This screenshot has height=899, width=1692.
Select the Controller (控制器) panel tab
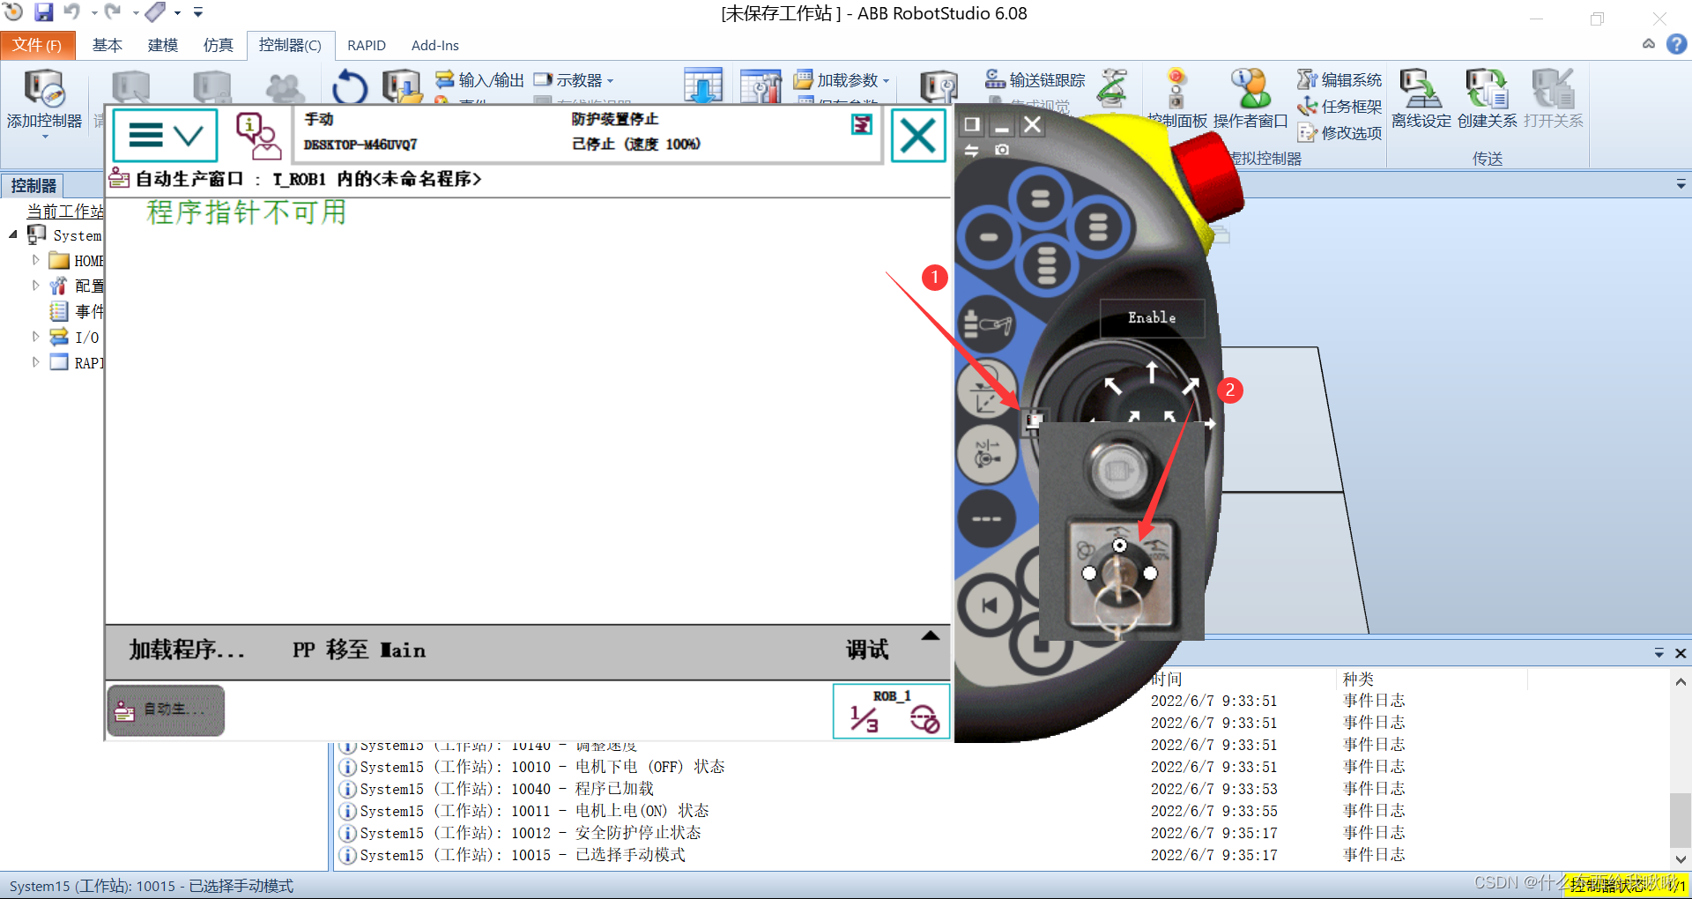[33, 186]
